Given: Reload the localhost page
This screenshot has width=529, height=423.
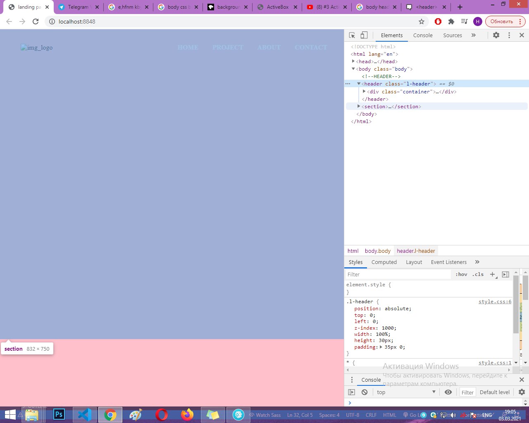Looking at the screenshot, I should tap(36, 21).
